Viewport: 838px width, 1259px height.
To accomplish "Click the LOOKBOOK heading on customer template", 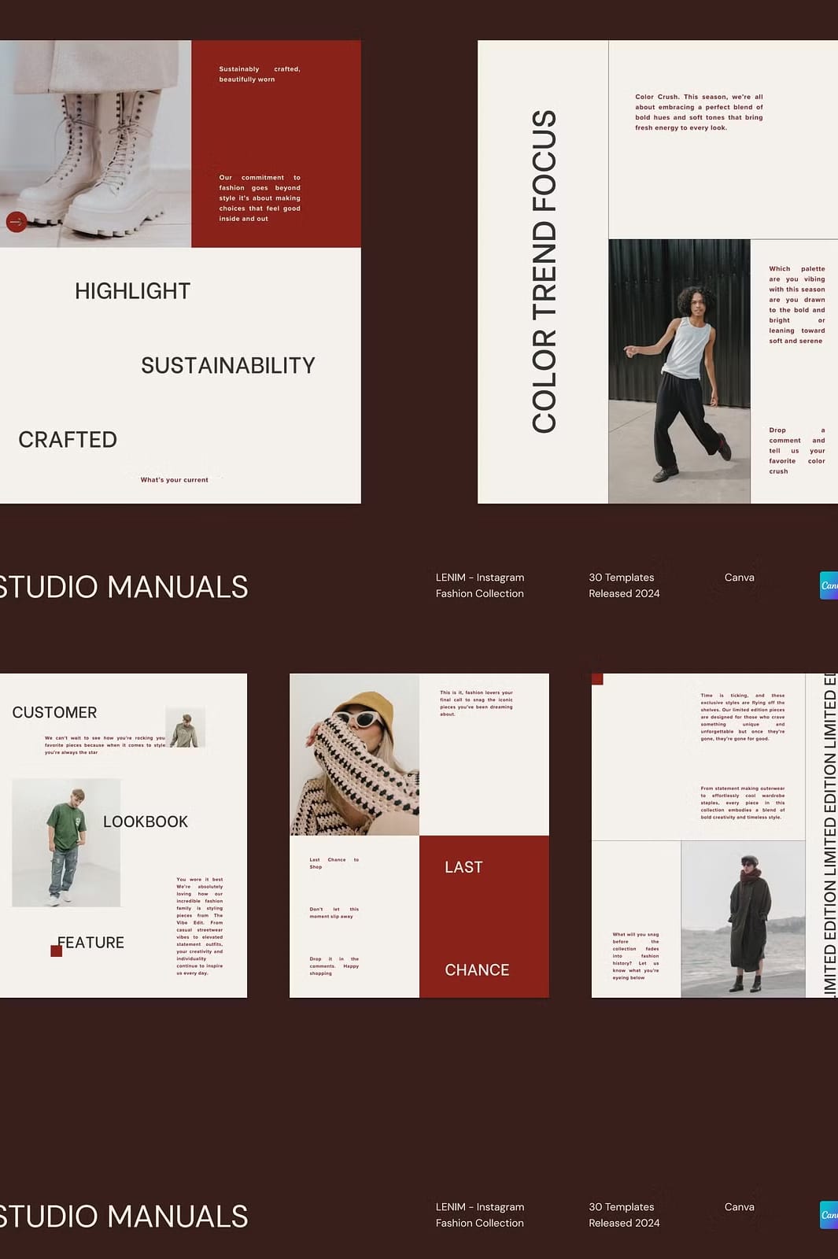I will 146,821.
